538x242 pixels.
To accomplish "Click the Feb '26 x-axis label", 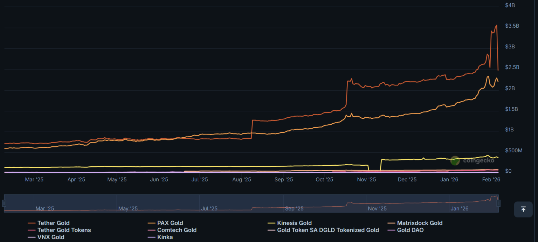I will 491,179.
